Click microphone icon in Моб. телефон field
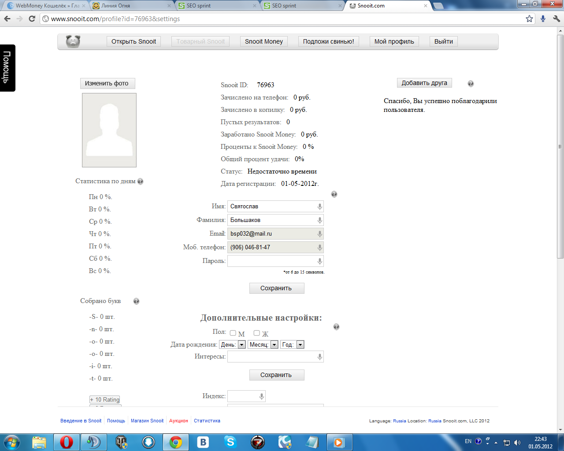This screenshot has width=564, height=451. click(x=320, y=248)
